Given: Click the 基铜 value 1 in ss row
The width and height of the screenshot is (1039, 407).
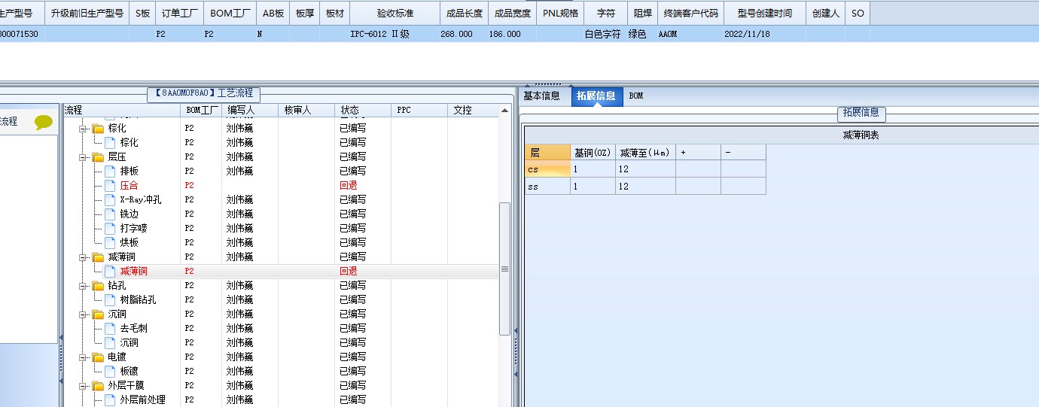Looking at the screenshot, I should coord(593,186).
